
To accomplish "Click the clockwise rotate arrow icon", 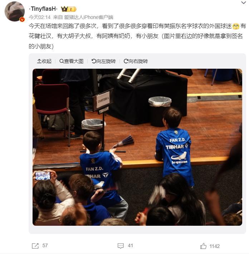I will pos(126,61).
